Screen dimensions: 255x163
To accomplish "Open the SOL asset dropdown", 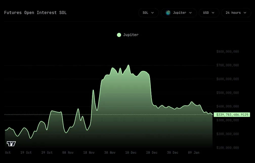I will 148,13.
